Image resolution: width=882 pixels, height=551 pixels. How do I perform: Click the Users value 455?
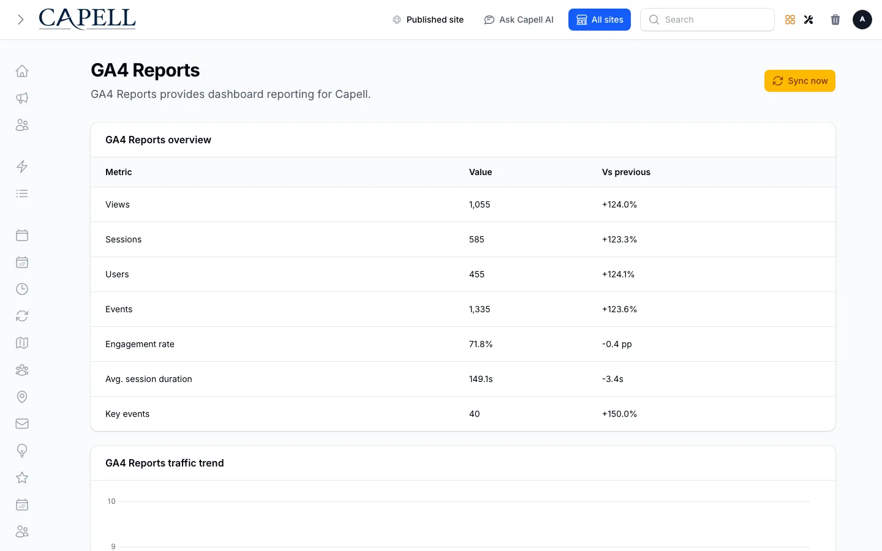[477, 274]
